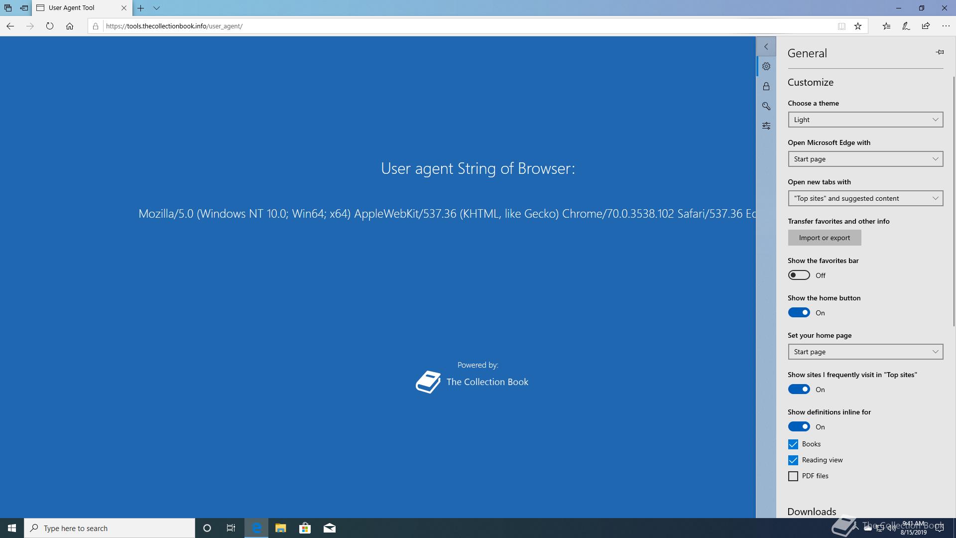This screenshot has width=956, height=538.
Task: Expand Open Microsoft Edge with dropdown
Action: [x=865, y=159]
